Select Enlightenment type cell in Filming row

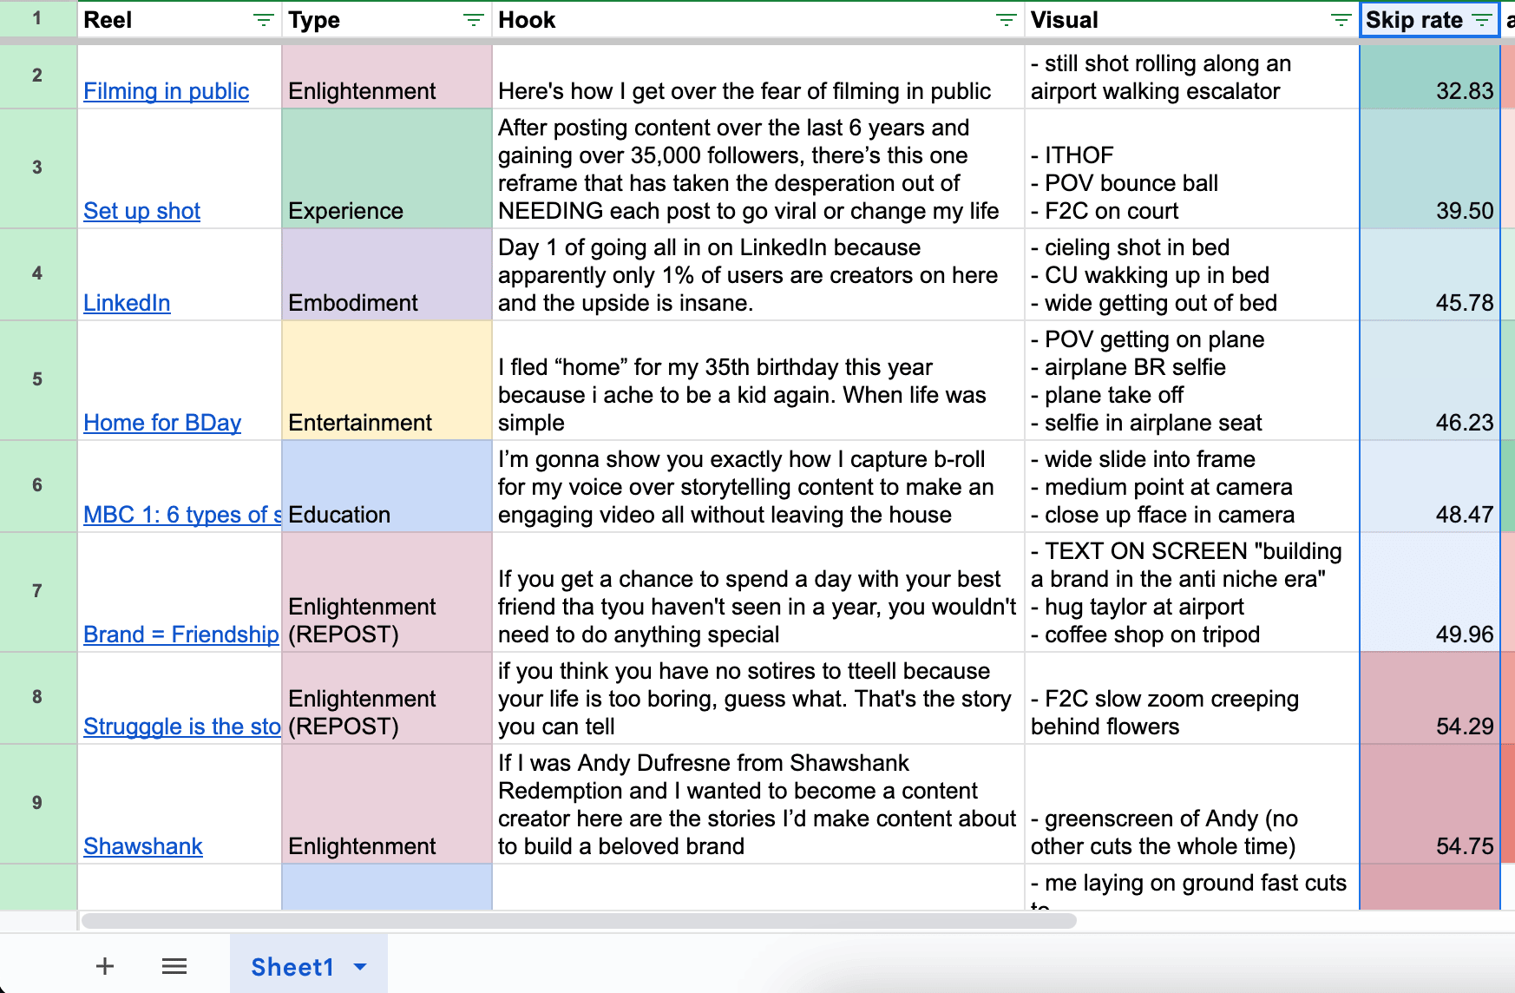click(x=387, y=76)
